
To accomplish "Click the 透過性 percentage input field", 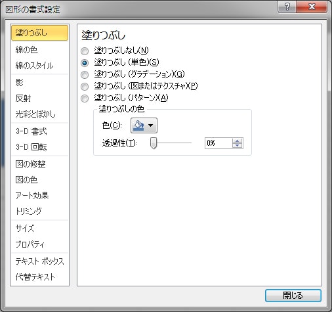I will point(218,143).
